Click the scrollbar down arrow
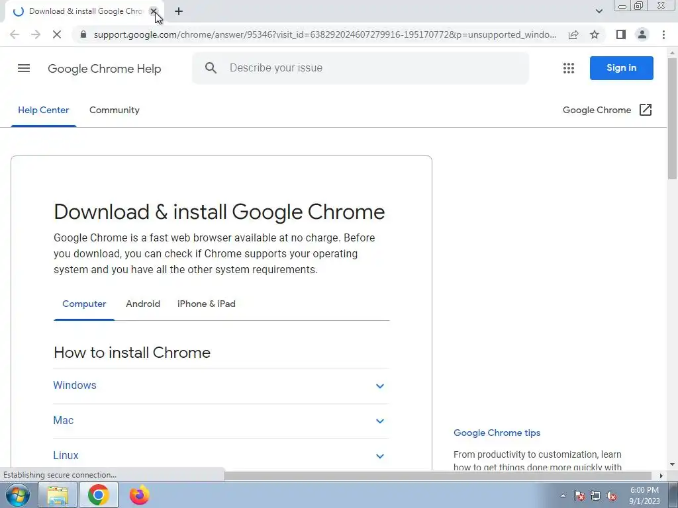Viewport: 678px width, 508px height. [x=673, y=465]
